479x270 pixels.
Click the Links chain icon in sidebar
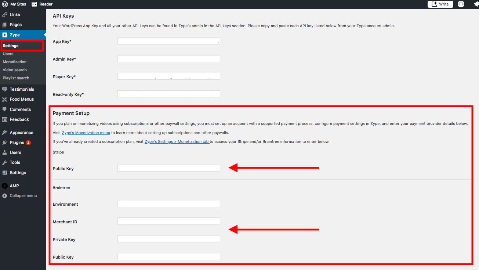tap(4, 15)
